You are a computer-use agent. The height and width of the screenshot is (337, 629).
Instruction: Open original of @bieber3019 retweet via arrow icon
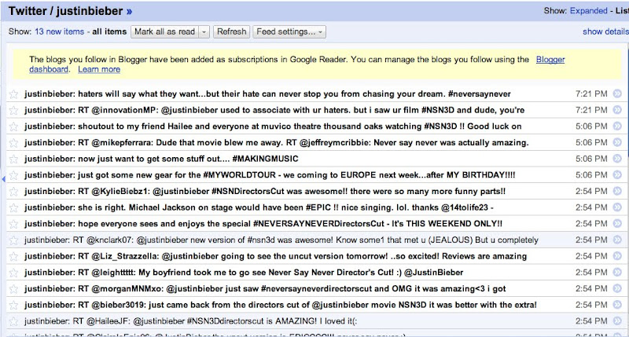click(617, 305)
